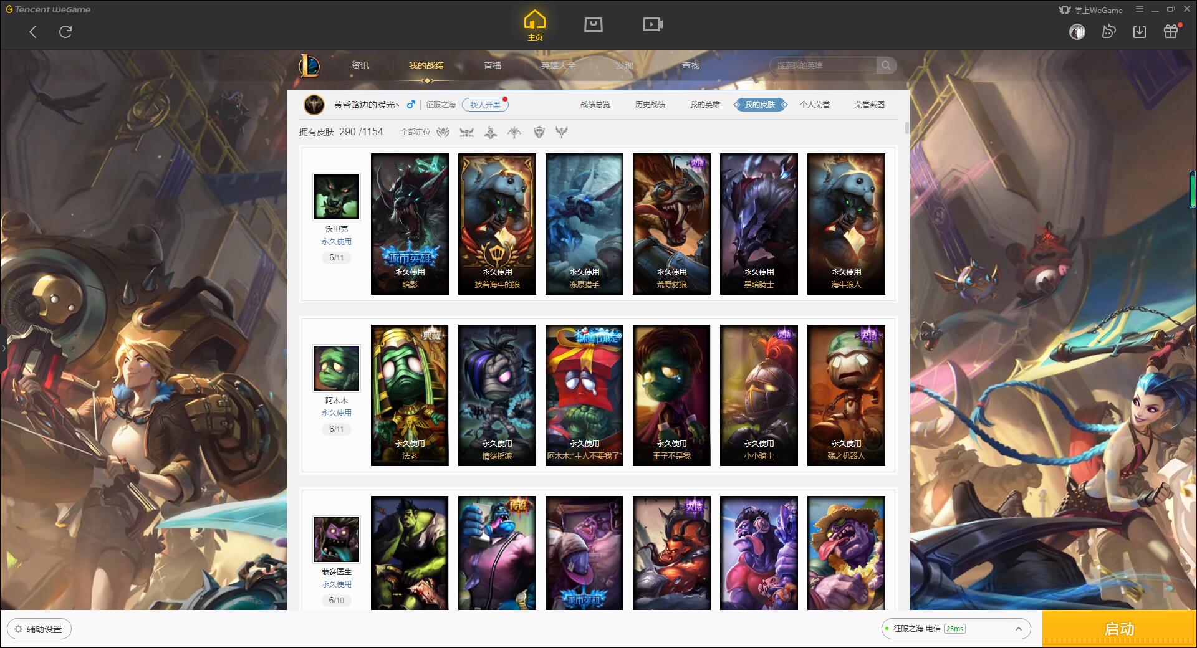
Task: Open 辅助设置 assist settings
Action: pos(39,629)
